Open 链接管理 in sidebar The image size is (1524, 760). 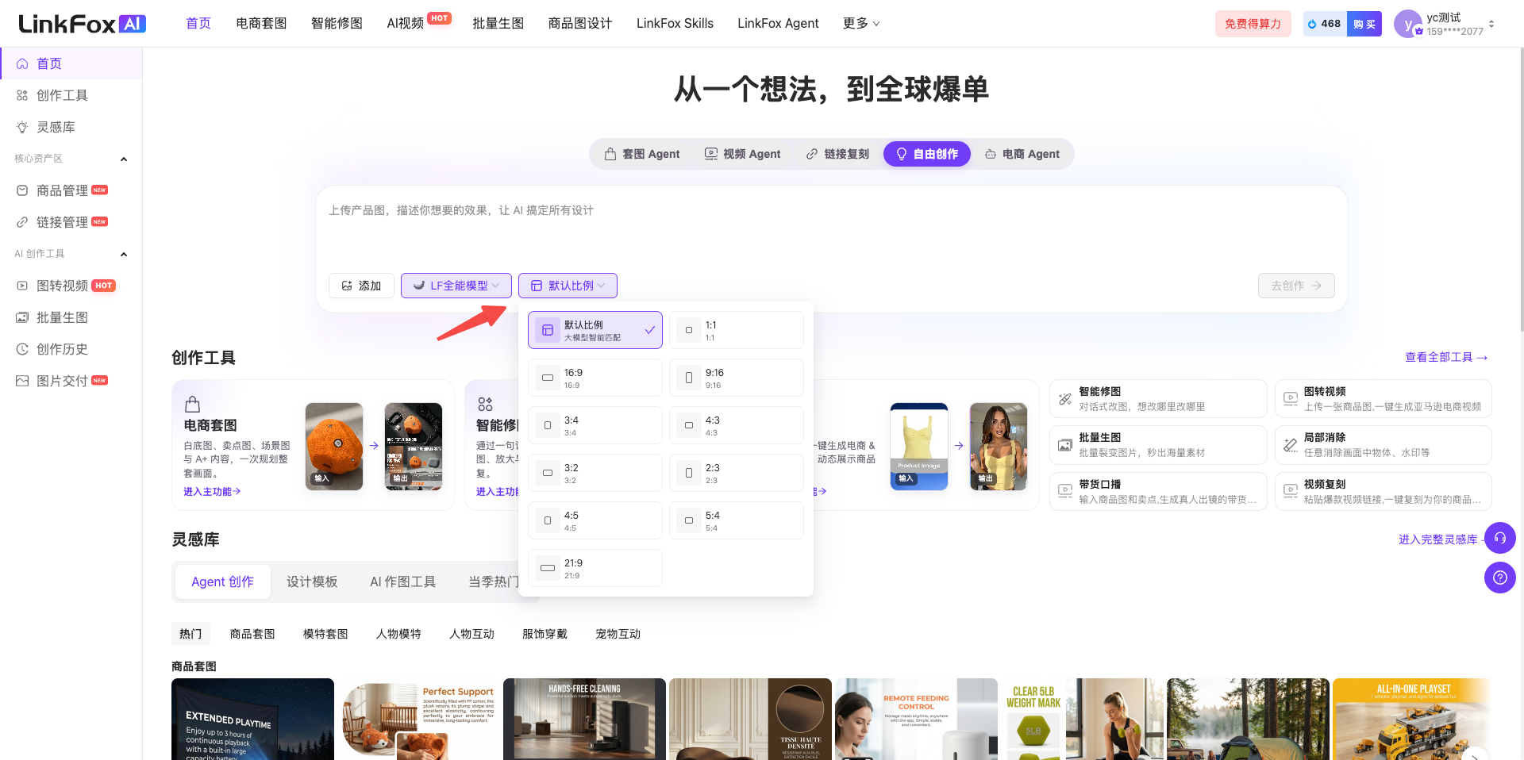(71, 222)
